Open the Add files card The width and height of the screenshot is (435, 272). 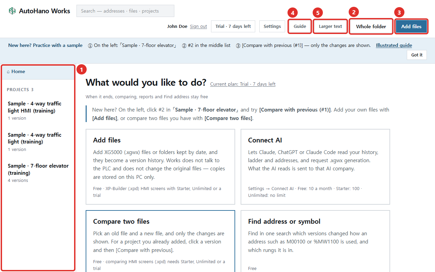click(x=160, y=167)
